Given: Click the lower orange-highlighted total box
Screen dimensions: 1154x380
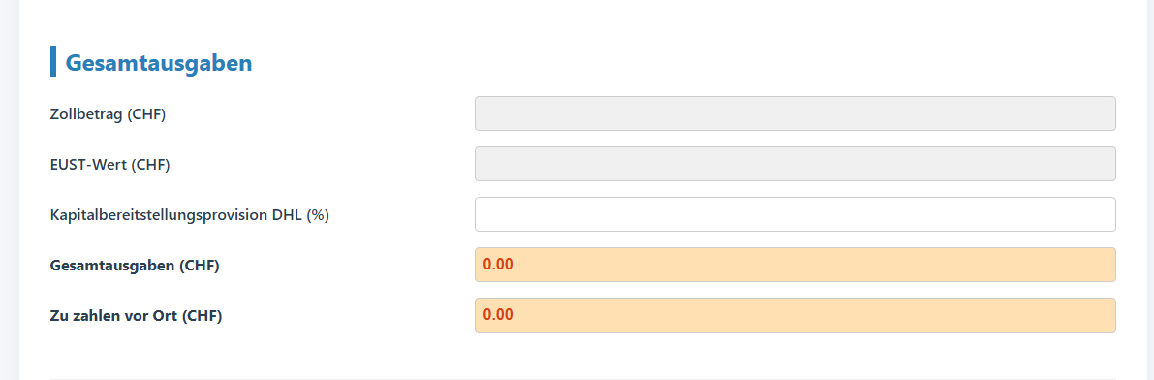Looking at the screenshot, I should tap(795, 314).
